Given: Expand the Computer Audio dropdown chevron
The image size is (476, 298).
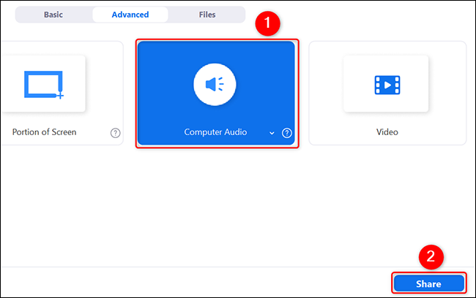Looking at the screenshot, I should coord(272,133).
